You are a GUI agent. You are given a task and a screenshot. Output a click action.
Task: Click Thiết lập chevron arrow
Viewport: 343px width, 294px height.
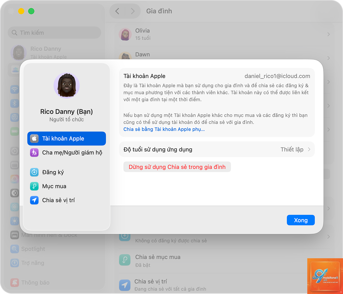309,149
